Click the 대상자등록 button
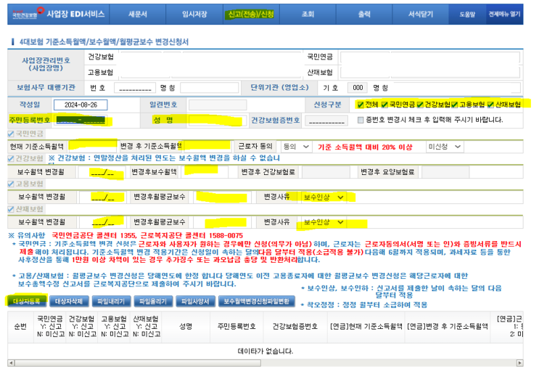The image size is (539, 387). coord(26,301)
